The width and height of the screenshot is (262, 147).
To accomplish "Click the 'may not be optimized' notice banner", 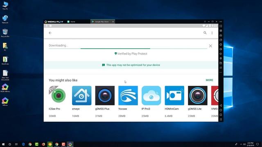I will [x=131, y=65].
